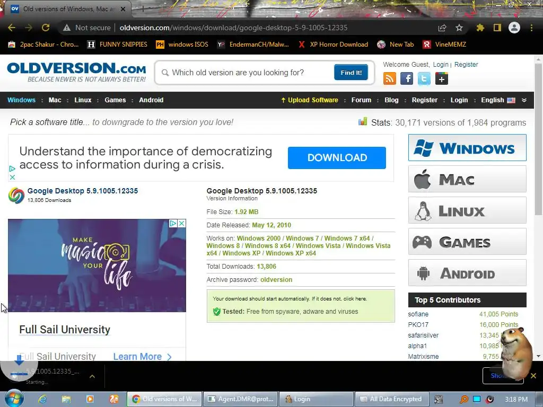Click the share page icon in address bar

point(442,28)
